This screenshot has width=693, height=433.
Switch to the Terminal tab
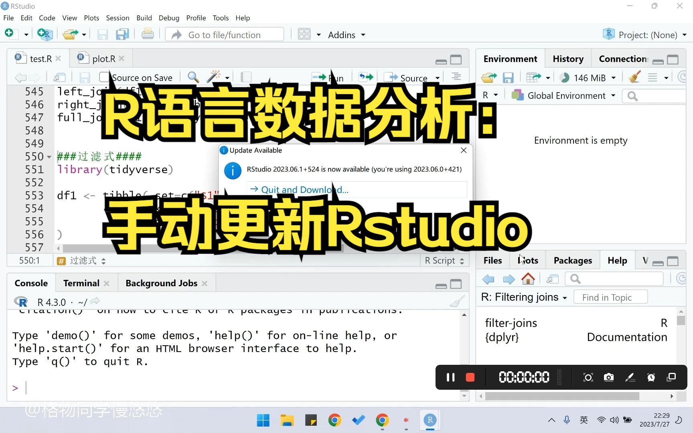81,283
